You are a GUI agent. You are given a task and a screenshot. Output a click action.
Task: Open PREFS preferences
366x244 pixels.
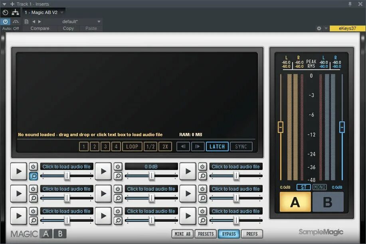(x=252, y=234)
